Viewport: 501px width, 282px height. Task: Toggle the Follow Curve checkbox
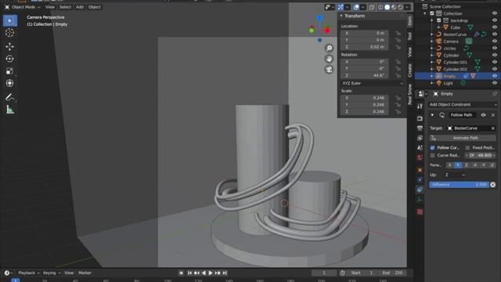(x=433, y=148)
